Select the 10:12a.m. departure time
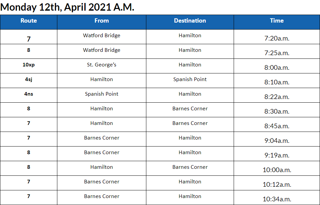 click(x=277, y=184)
